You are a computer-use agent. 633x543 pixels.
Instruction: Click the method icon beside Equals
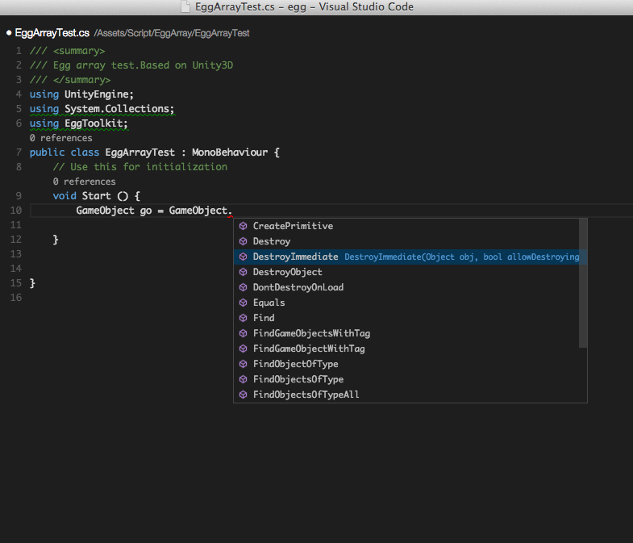tap(243, 303)
